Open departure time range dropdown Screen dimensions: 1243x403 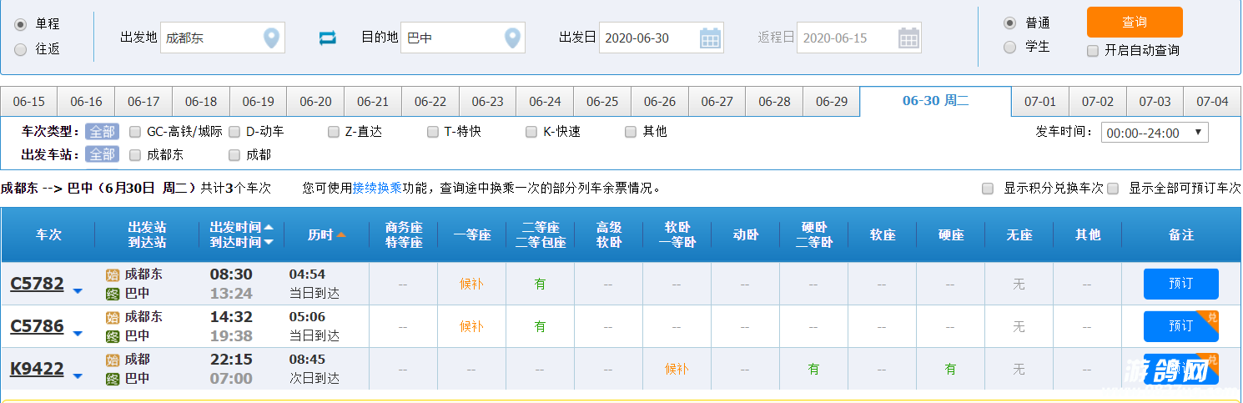pyautogui.click(x=1155, y=133)
